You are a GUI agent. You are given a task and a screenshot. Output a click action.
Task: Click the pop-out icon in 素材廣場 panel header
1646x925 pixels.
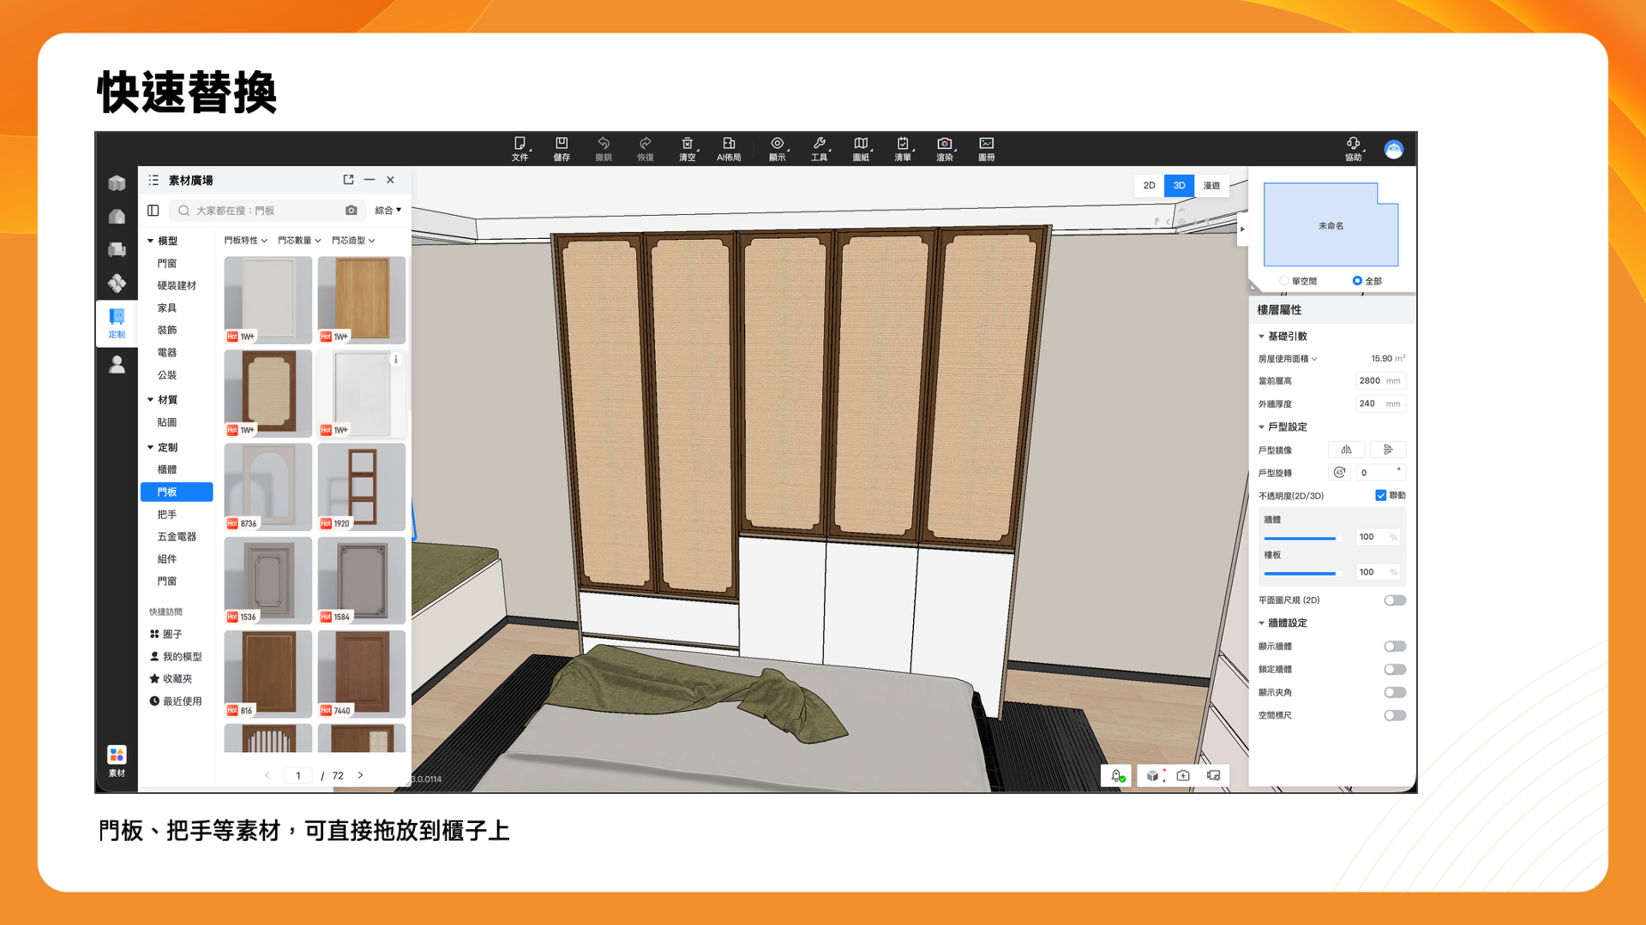point(348,180)
